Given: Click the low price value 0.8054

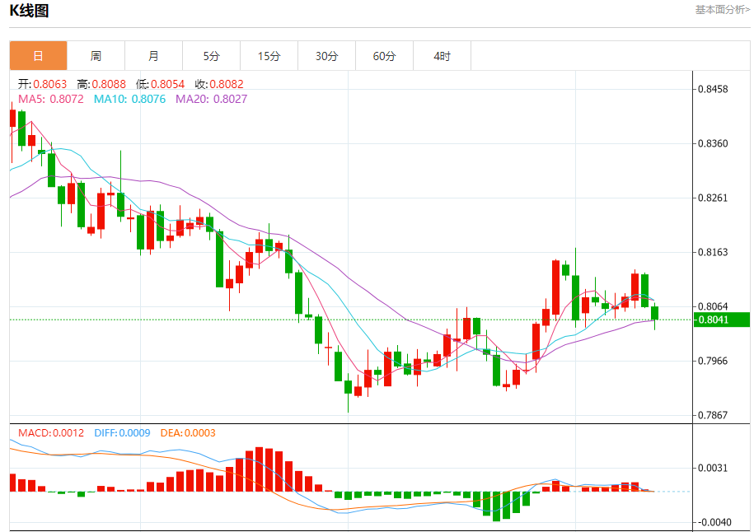Looking at the screenshot, I should 168,84.
